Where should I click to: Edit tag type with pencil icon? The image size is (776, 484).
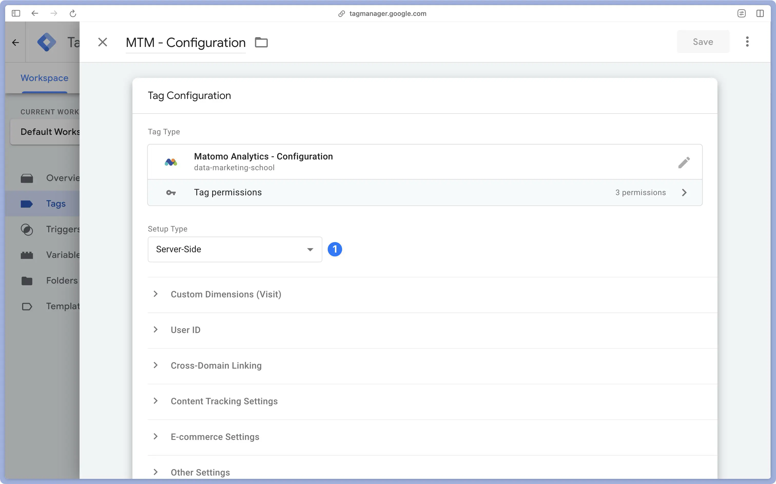(x=684, y=162)
